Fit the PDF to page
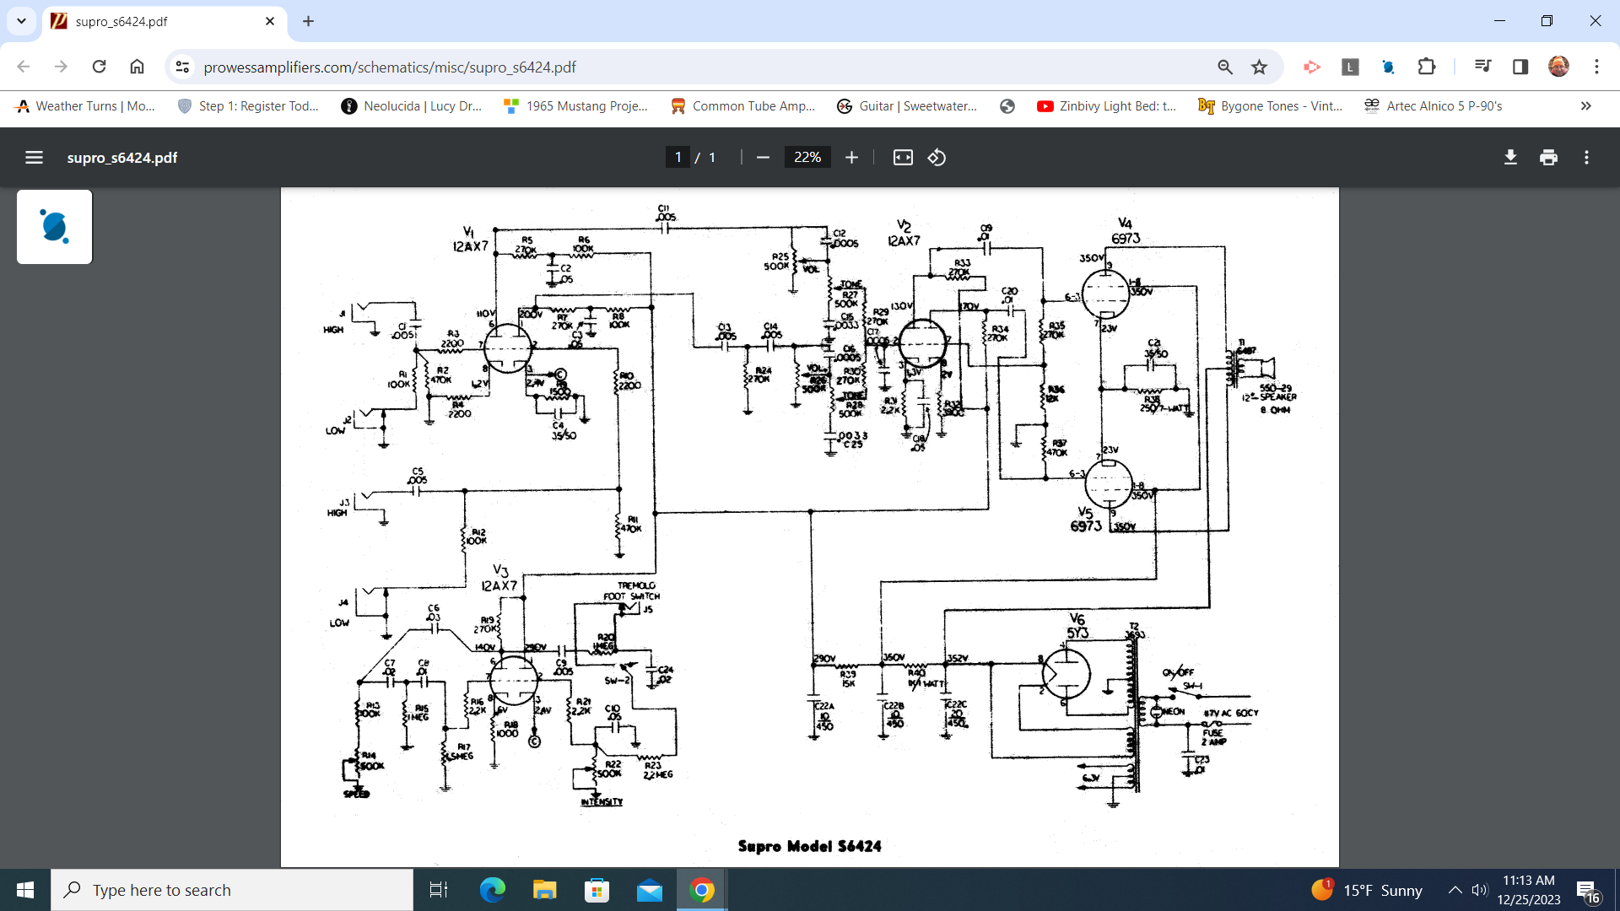This screenshot has width=1620, height=911. point(903,158)
